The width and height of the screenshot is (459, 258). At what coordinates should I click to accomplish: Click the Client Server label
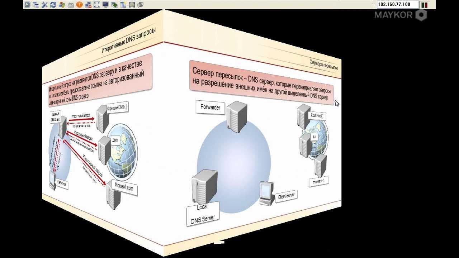point(286,196)
